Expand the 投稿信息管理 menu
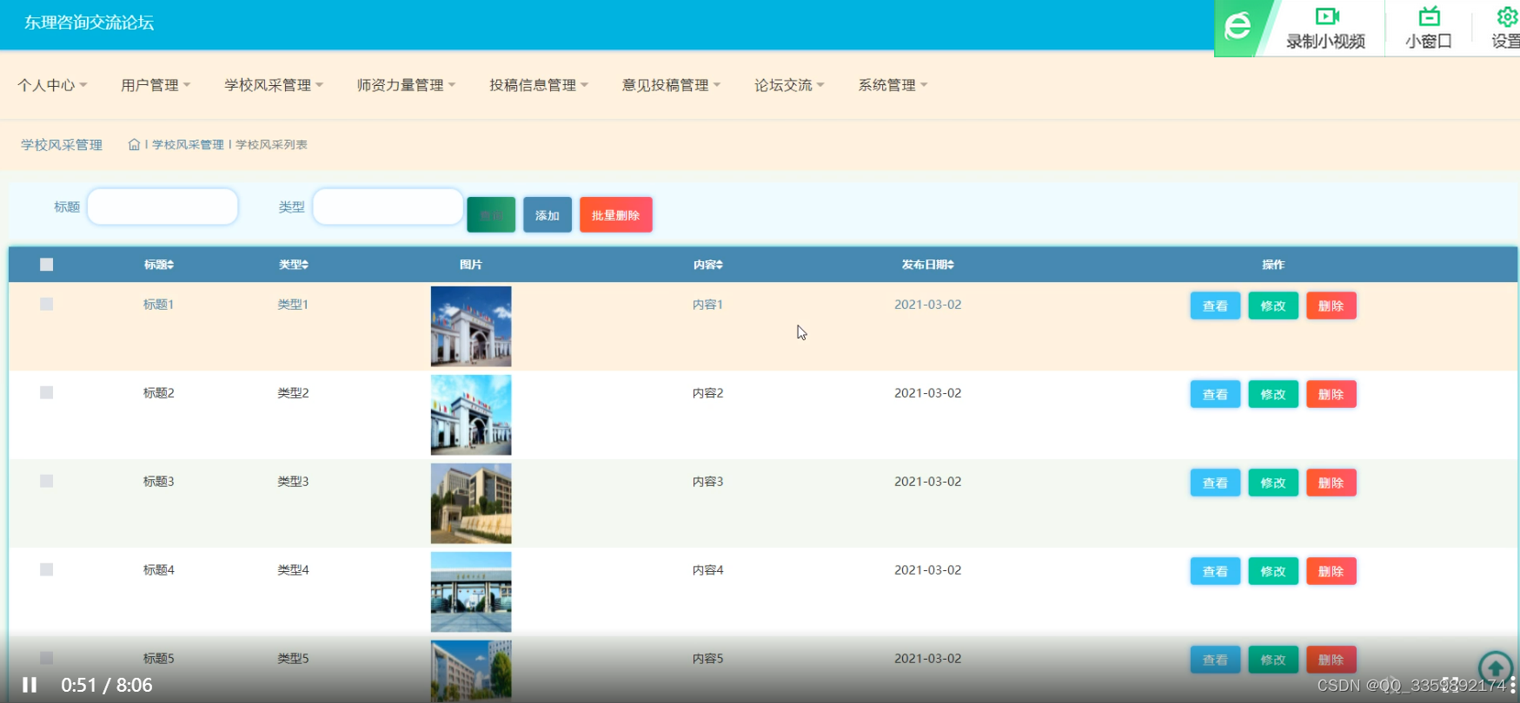Viewport: 1520px width, 703px height. pyautogui.click(x=539, y=85)
